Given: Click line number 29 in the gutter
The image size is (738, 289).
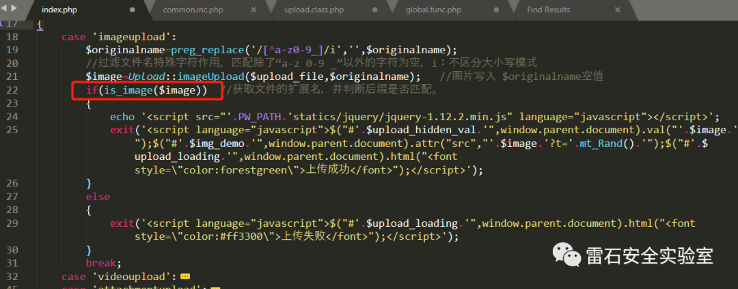Looking at the screenshot, I should click(13, 223).
